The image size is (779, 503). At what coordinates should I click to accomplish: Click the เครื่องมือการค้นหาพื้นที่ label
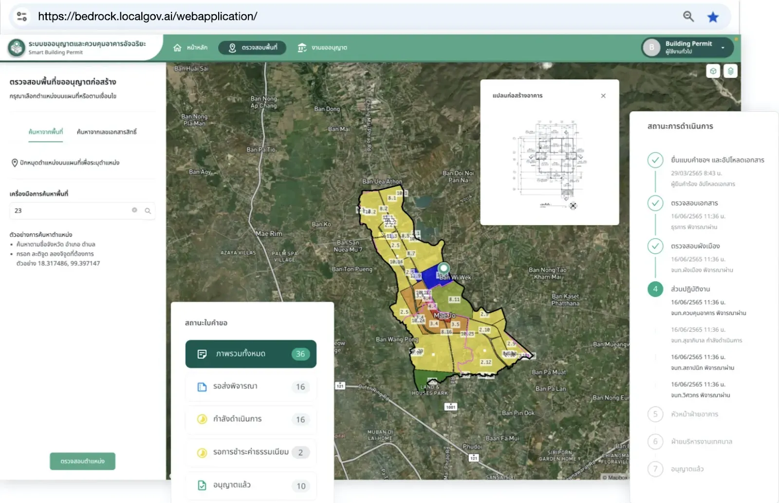(39, 194)
